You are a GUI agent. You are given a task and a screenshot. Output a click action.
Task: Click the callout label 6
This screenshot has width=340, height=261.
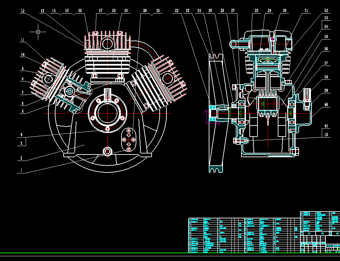(x=23, y=103)
